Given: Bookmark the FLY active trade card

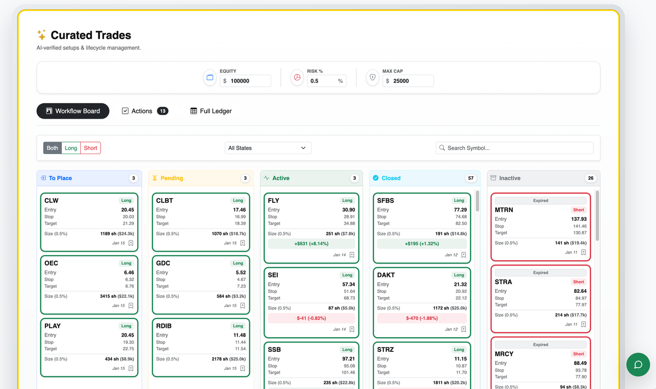Looking at the screenshot, I should pyautogui.click(x=353, y=254).
